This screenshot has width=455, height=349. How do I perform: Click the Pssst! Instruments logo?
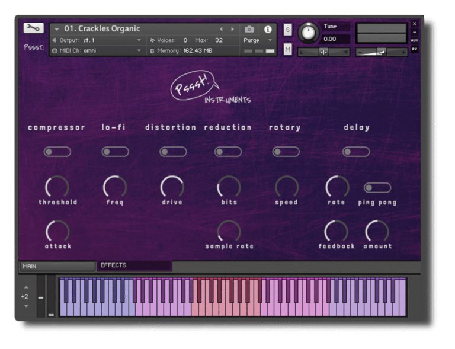210,88
